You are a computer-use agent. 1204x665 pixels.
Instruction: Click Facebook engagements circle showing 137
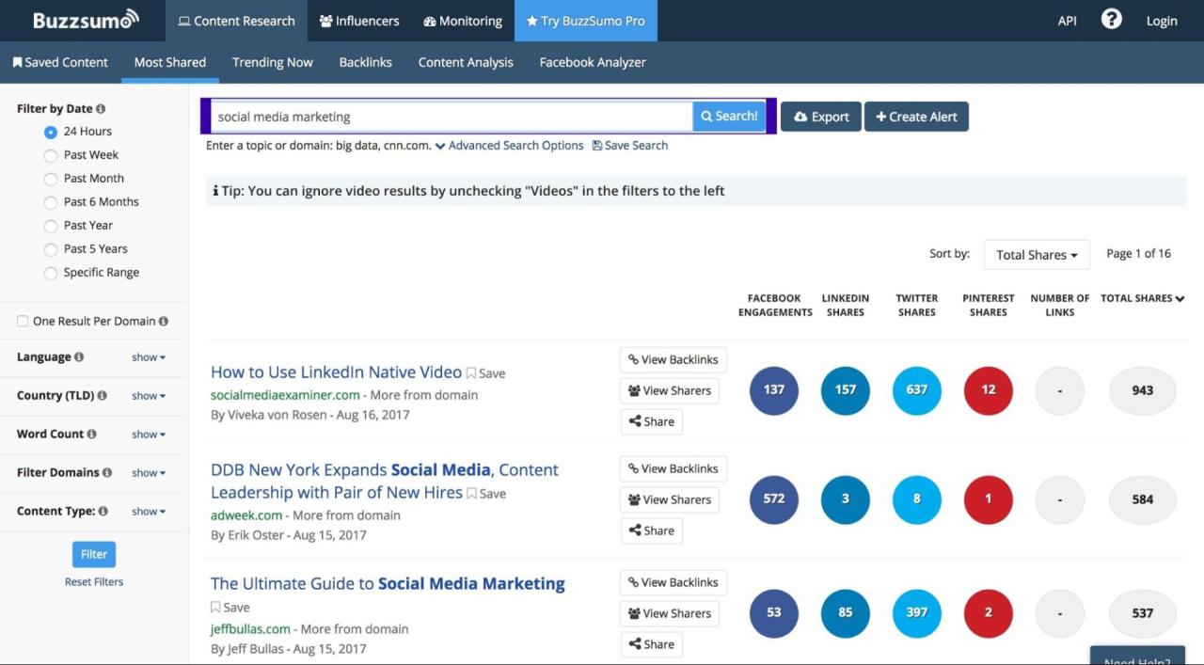(x=774, y=390)
